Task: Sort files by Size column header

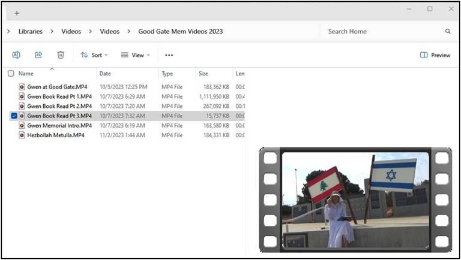Action: (x=203, y=74)
